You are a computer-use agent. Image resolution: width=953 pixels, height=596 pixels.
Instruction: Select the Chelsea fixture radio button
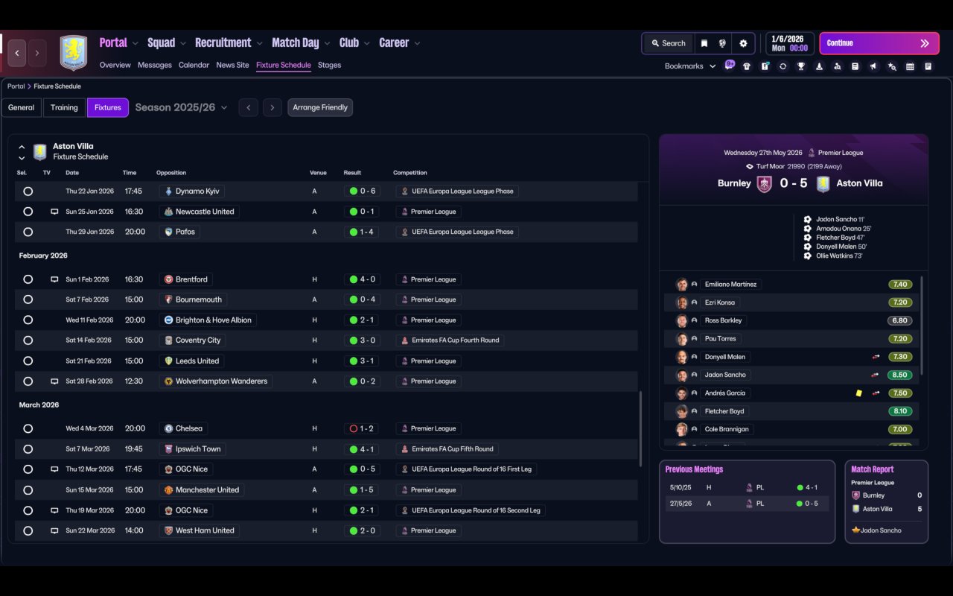(x=28, y=429)
